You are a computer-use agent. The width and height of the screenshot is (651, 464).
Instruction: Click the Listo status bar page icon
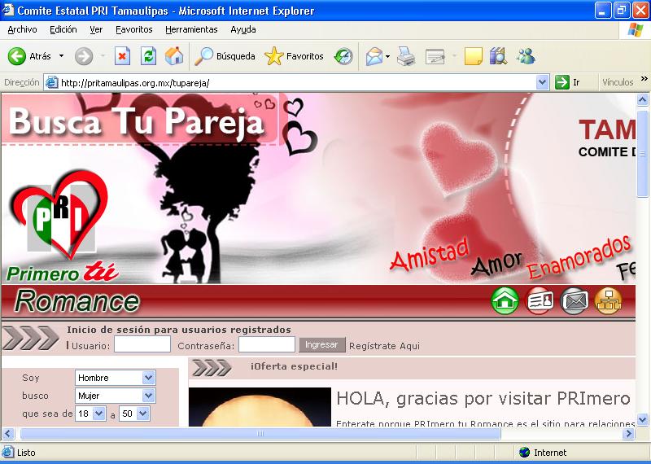7,452
